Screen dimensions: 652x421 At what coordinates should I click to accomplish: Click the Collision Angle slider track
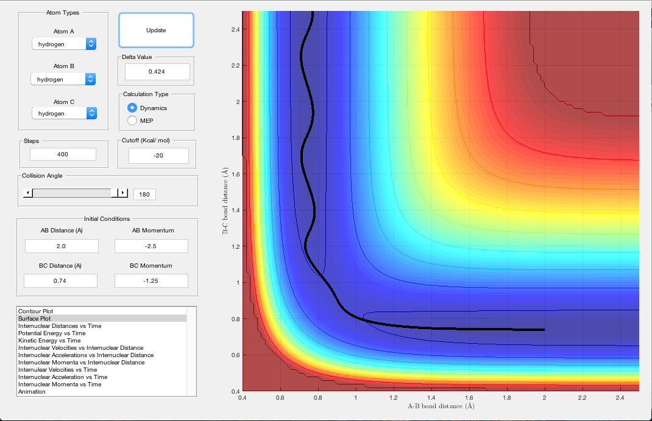coord(73,193)
